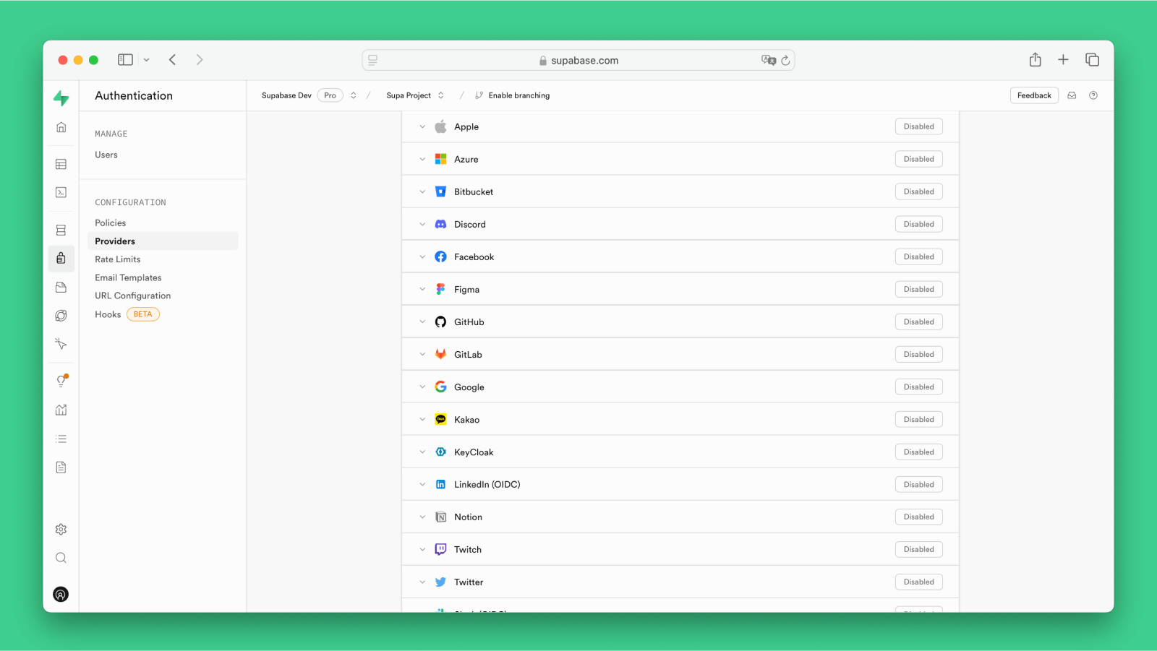
Task: Open the Realtime sidebar icon
Action: [61, 344]
